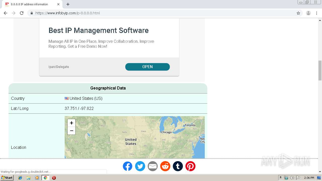Viewport: 322px width, 181px height.
Task: Go forward in browser history
Action: 14,13
